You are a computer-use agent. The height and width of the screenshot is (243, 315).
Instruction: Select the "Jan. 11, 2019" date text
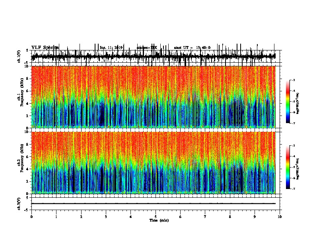[111, 48]
